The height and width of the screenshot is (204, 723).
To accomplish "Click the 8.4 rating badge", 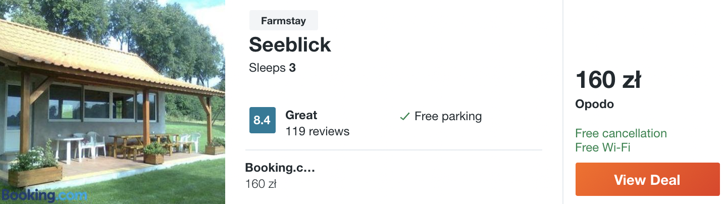I will (263, 120).
